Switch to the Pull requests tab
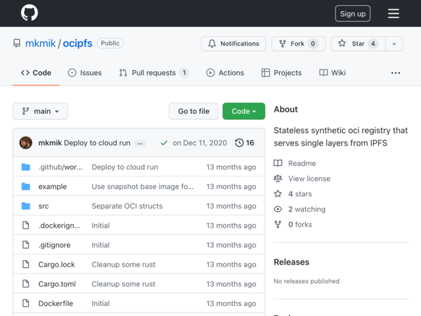 [x=154, y=73]
